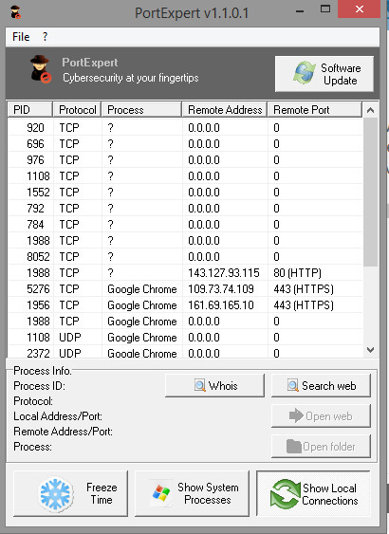
Task: Click the UDP cell in PID 1108 row
Action: (x=70, y=337)
